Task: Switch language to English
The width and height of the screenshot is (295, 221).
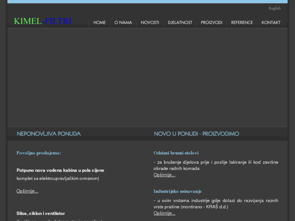Action: click(274, 8)
